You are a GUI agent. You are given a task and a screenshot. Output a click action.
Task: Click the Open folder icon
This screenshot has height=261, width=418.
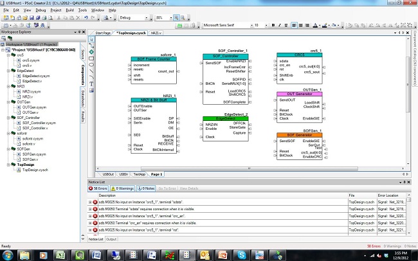pyautogui.click(x=25, y=18)
